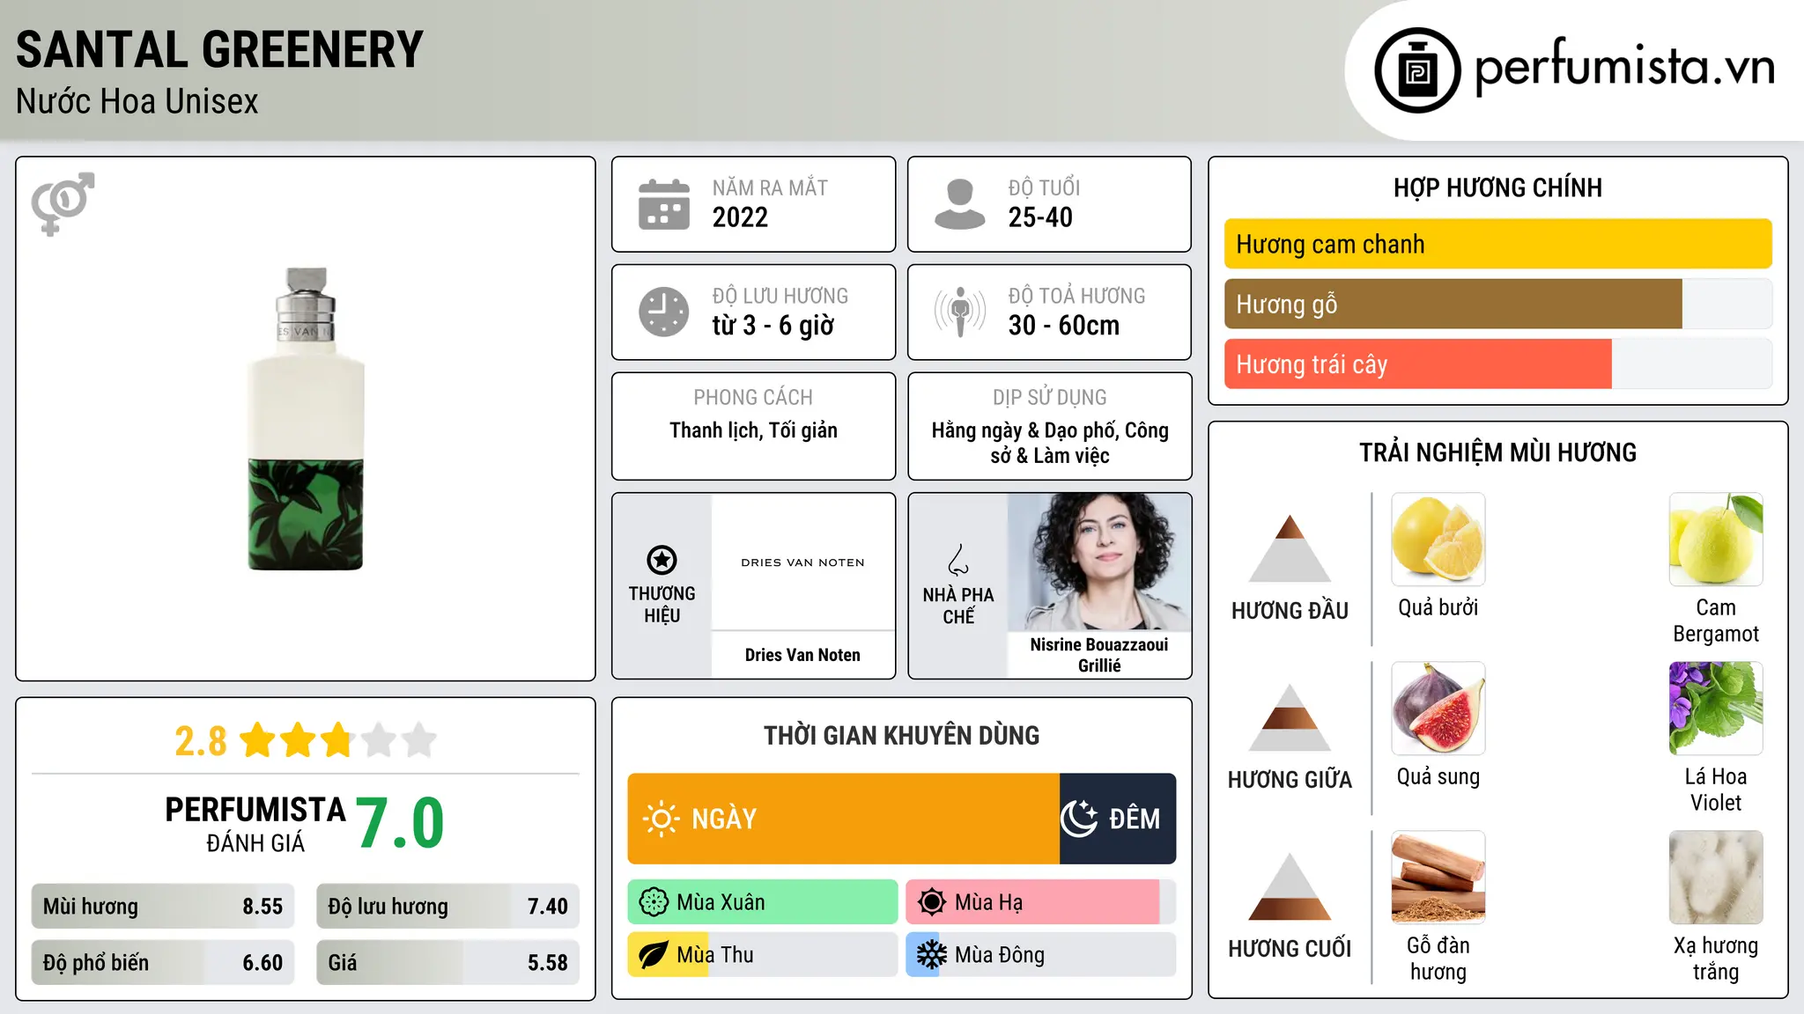Click the clock icon beside Độ lưu hương

tap(664, 312)
